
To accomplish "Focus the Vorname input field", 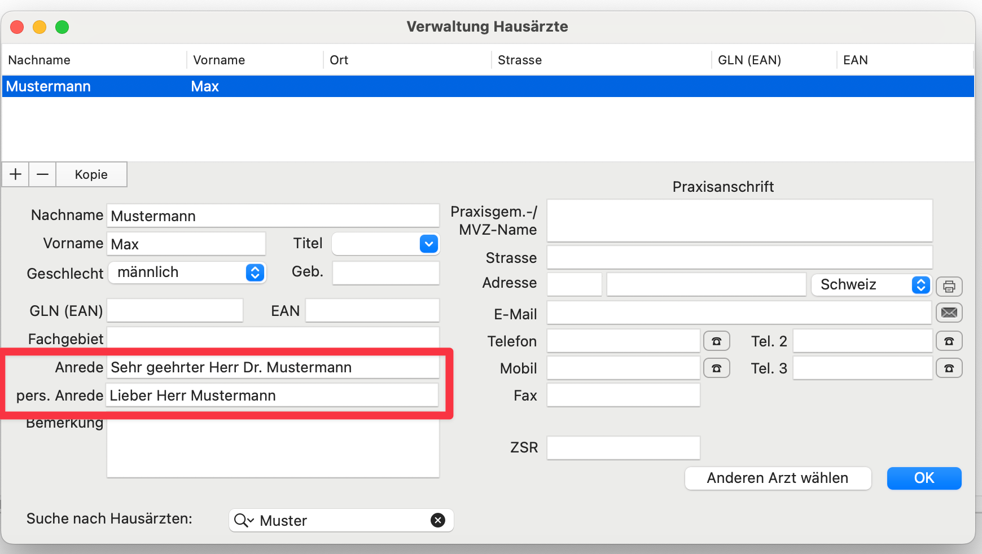I will (x=186, y=244).
